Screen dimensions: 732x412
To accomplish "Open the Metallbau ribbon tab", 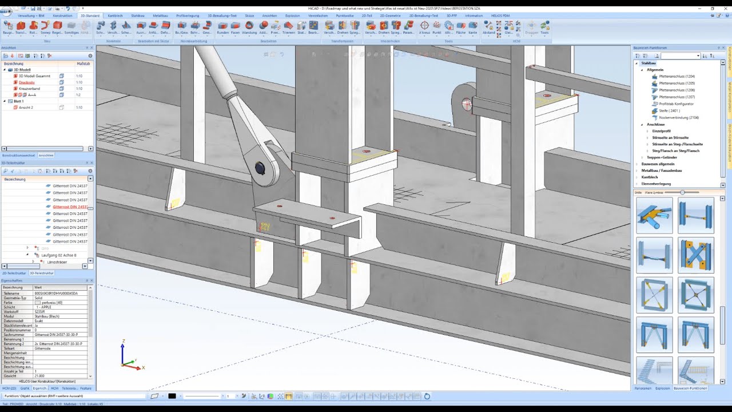I will tap(161, 15).
